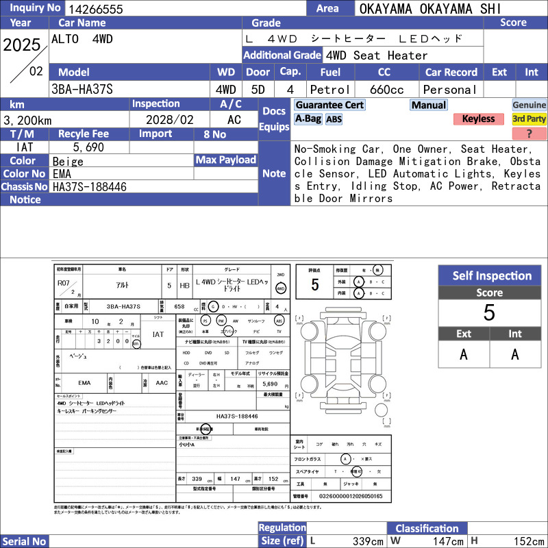Select the Self Inspection score 5
Image resolution: width=548 pixels, height=548 pixels.
click(489, 312)
